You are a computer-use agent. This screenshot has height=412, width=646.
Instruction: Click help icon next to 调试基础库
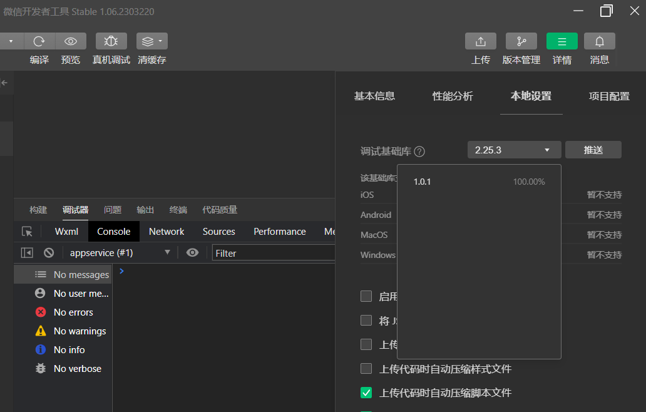419,152
